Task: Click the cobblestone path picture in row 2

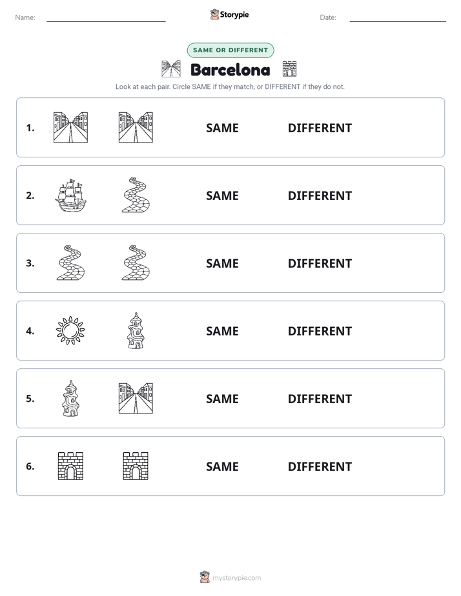Action: (x=136, y=195)
